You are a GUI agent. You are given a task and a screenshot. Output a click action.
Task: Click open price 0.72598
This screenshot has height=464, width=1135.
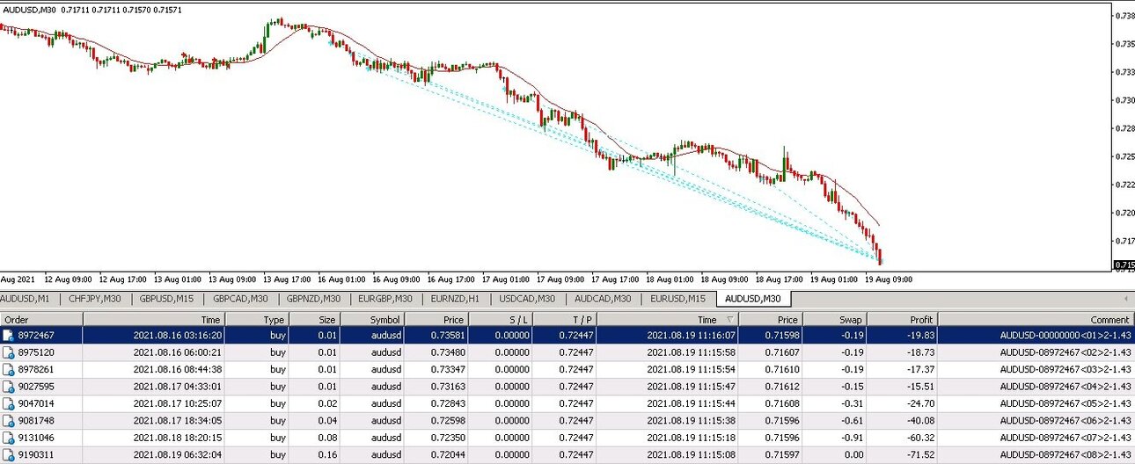[x=447, y=421]
